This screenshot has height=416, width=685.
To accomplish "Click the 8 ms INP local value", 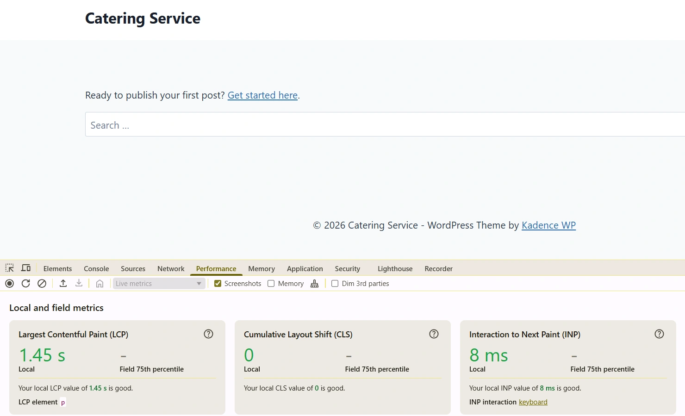I will point(489,355).
